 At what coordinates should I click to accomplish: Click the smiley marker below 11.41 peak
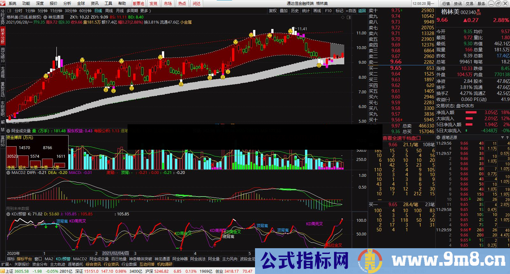[290, 31]
